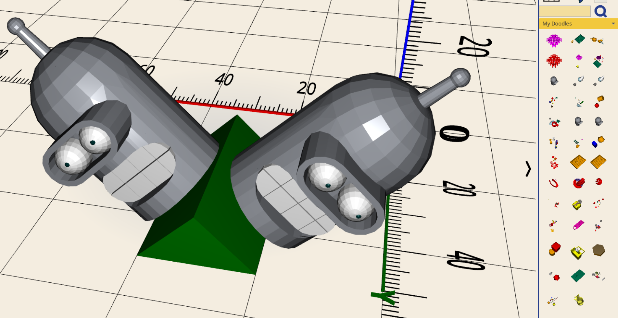Viewport: 618px width, 318px height.
Task: Open the blue figure with orange ball doodle
Action: (554, 142)
